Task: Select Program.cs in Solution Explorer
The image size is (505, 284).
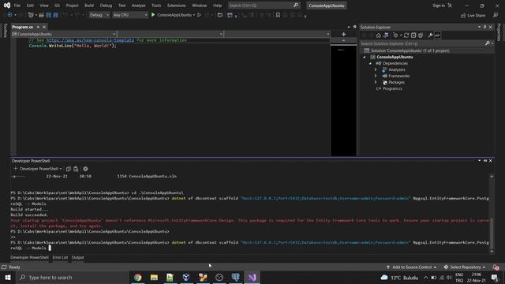Action: [x=392, y=88]
